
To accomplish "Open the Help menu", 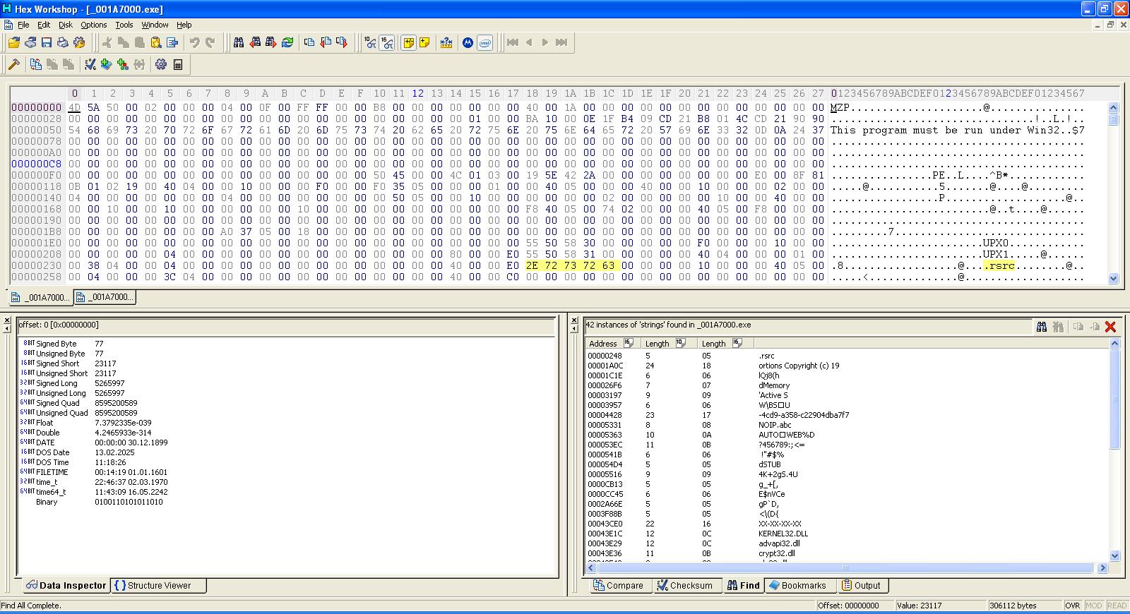I will pyautogui.click(x=184, y=25).
